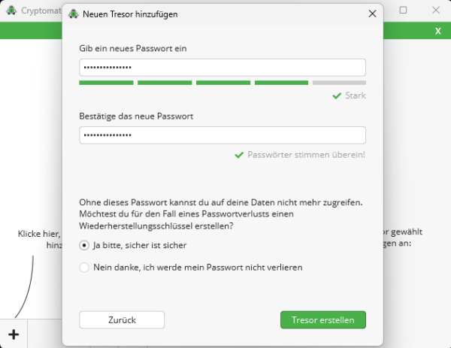Image resolution: width=451 pixels, height=348 pixels.
Task: Click the checkmark next to "Passwörter stimmen überein!"
Action: 239,155
